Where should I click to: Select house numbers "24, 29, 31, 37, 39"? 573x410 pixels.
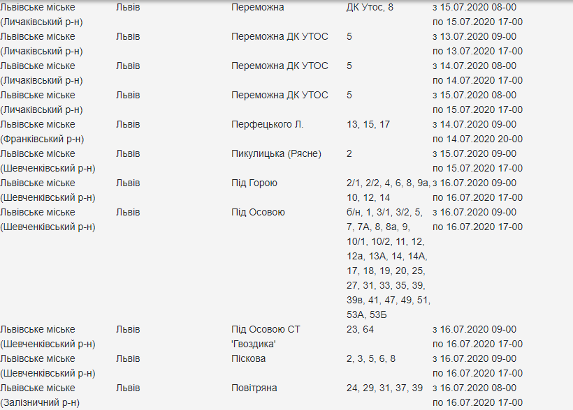click(384, 388)
